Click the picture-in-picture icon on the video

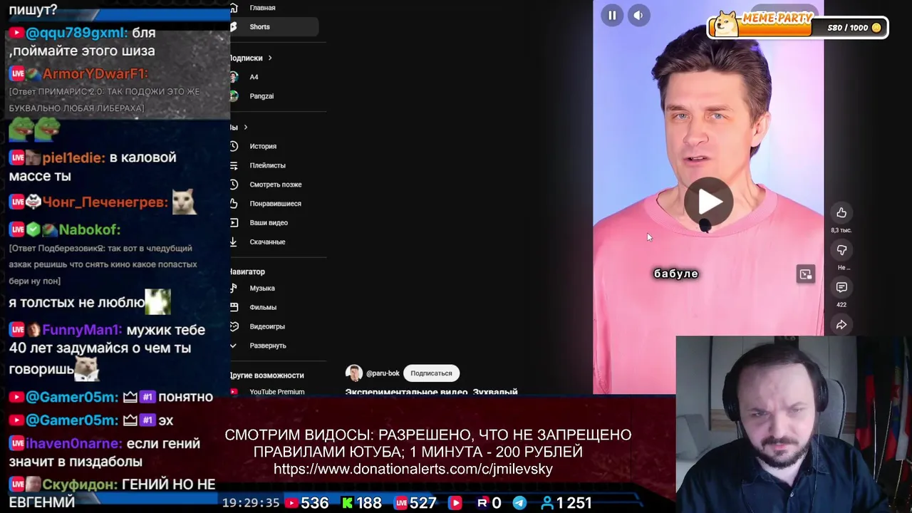[806, 274]
